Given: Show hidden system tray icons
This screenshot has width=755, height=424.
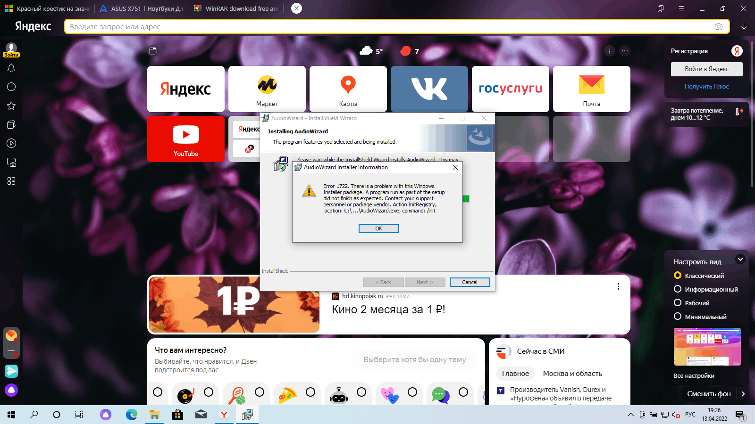Looking at the screenshot, I should point(631,415).
